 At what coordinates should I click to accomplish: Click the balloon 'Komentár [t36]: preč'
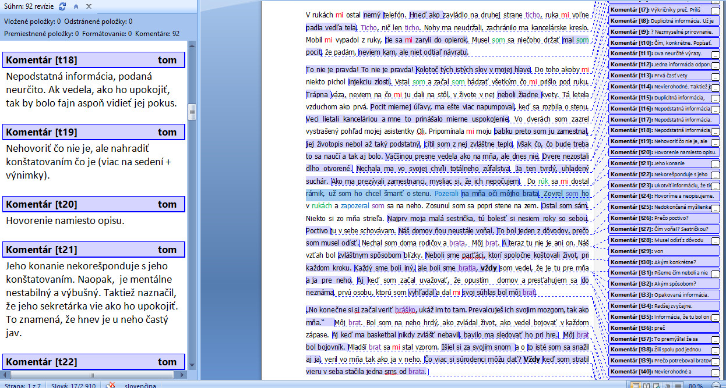point(664,328)
